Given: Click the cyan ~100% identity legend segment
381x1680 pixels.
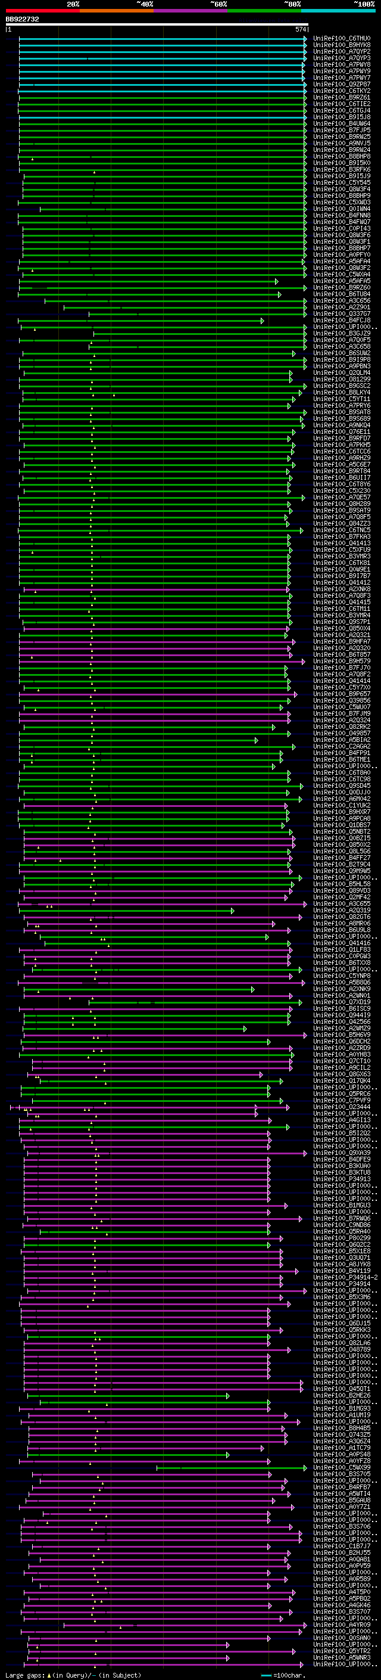Looking at the screenshot, I should (338, 11).
